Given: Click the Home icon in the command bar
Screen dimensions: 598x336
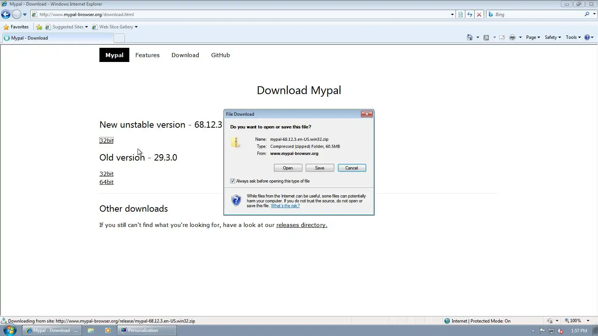Looking at the screenshot, I should [470, 37].
